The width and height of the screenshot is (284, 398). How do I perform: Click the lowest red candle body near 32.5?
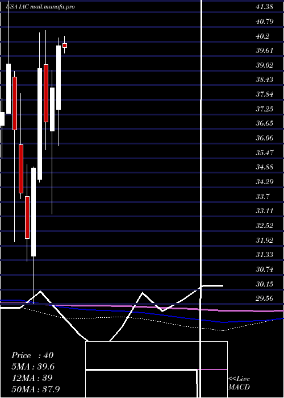click(x=27, y=217)
